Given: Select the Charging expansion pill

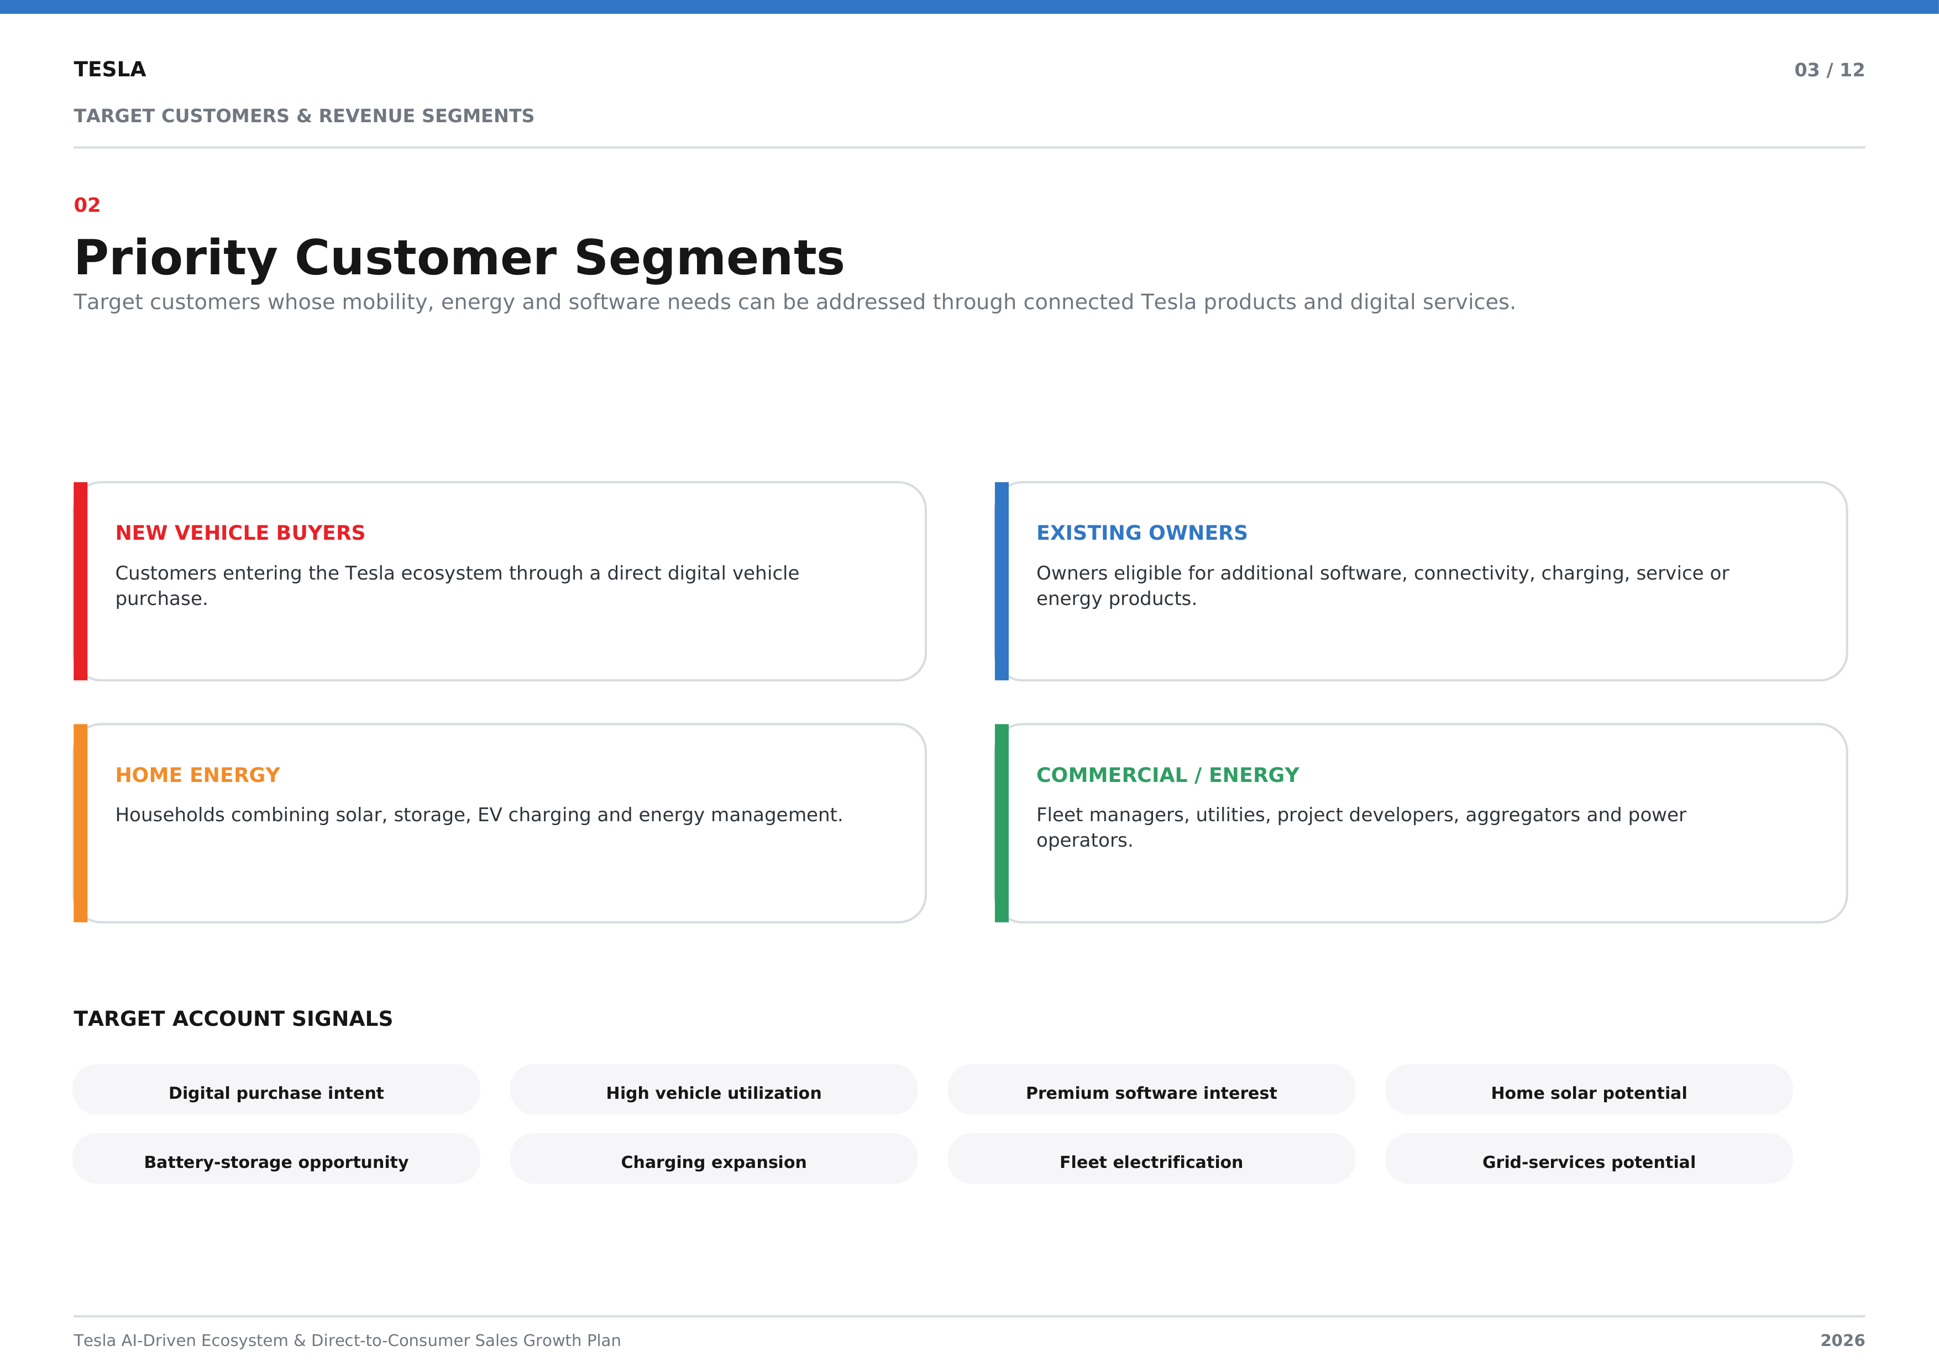Looking at the screenshot, I should click(x=714, y=1159).
